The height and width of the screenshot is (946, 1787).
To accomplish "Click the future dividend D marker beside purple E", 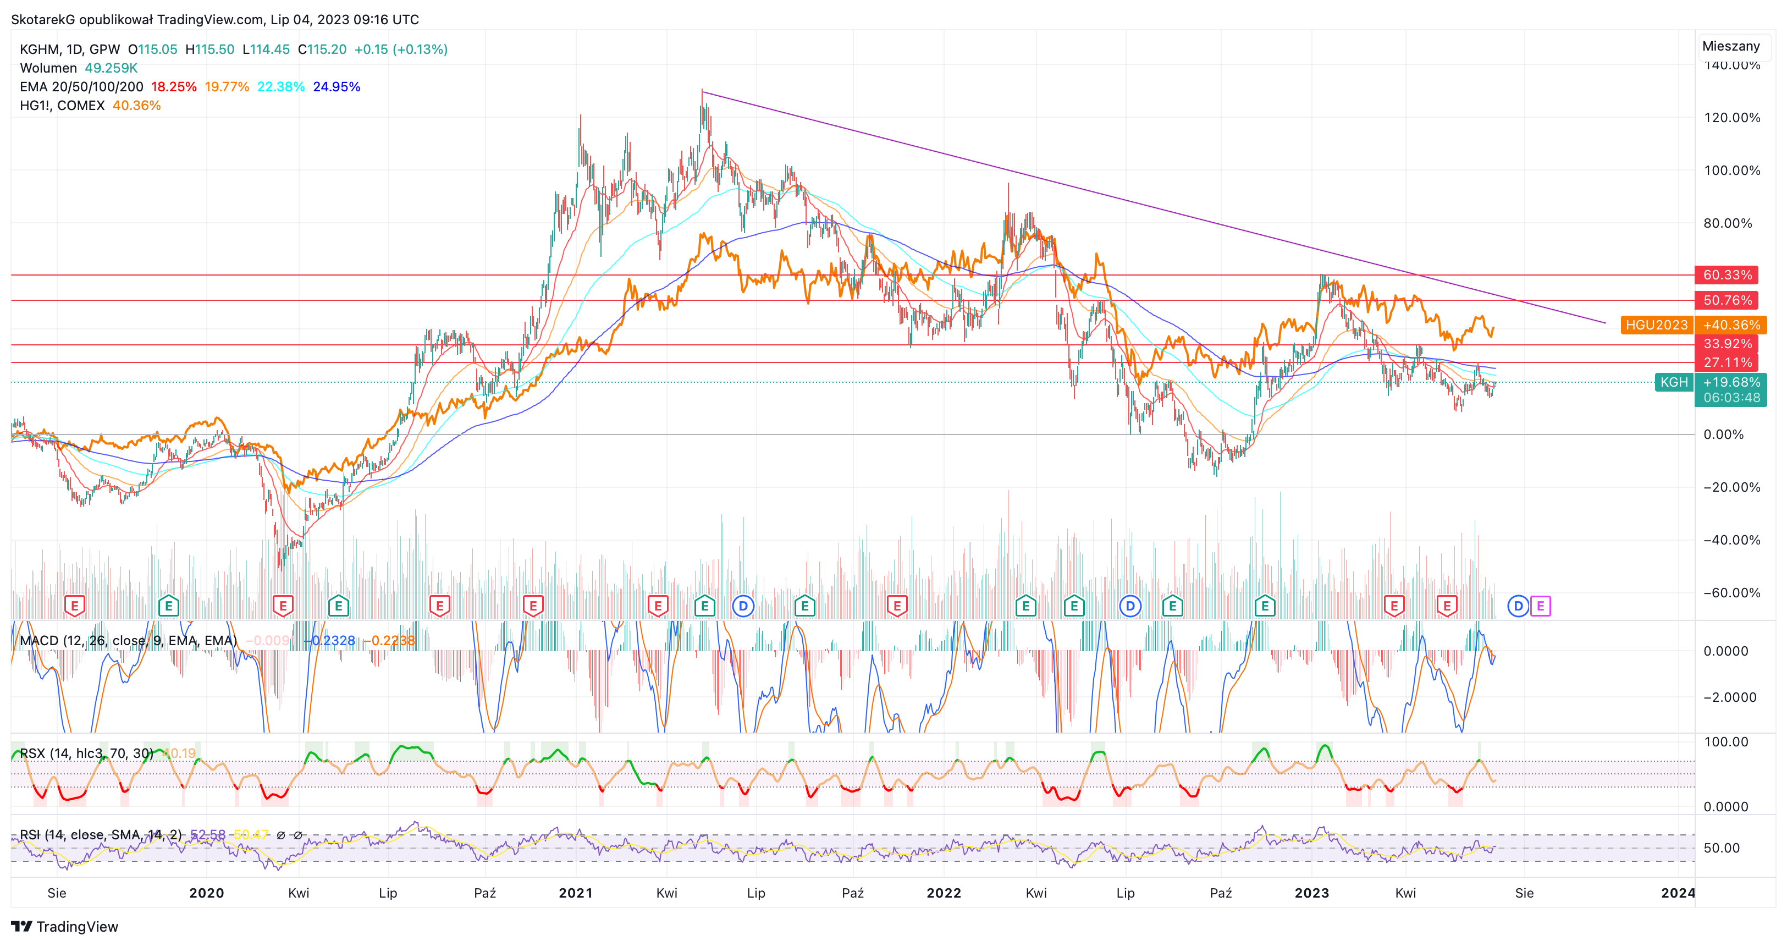I will point(1518,606).
